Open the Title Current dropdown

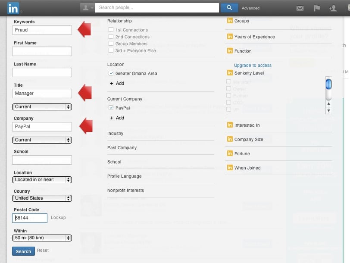click(42, 107)
